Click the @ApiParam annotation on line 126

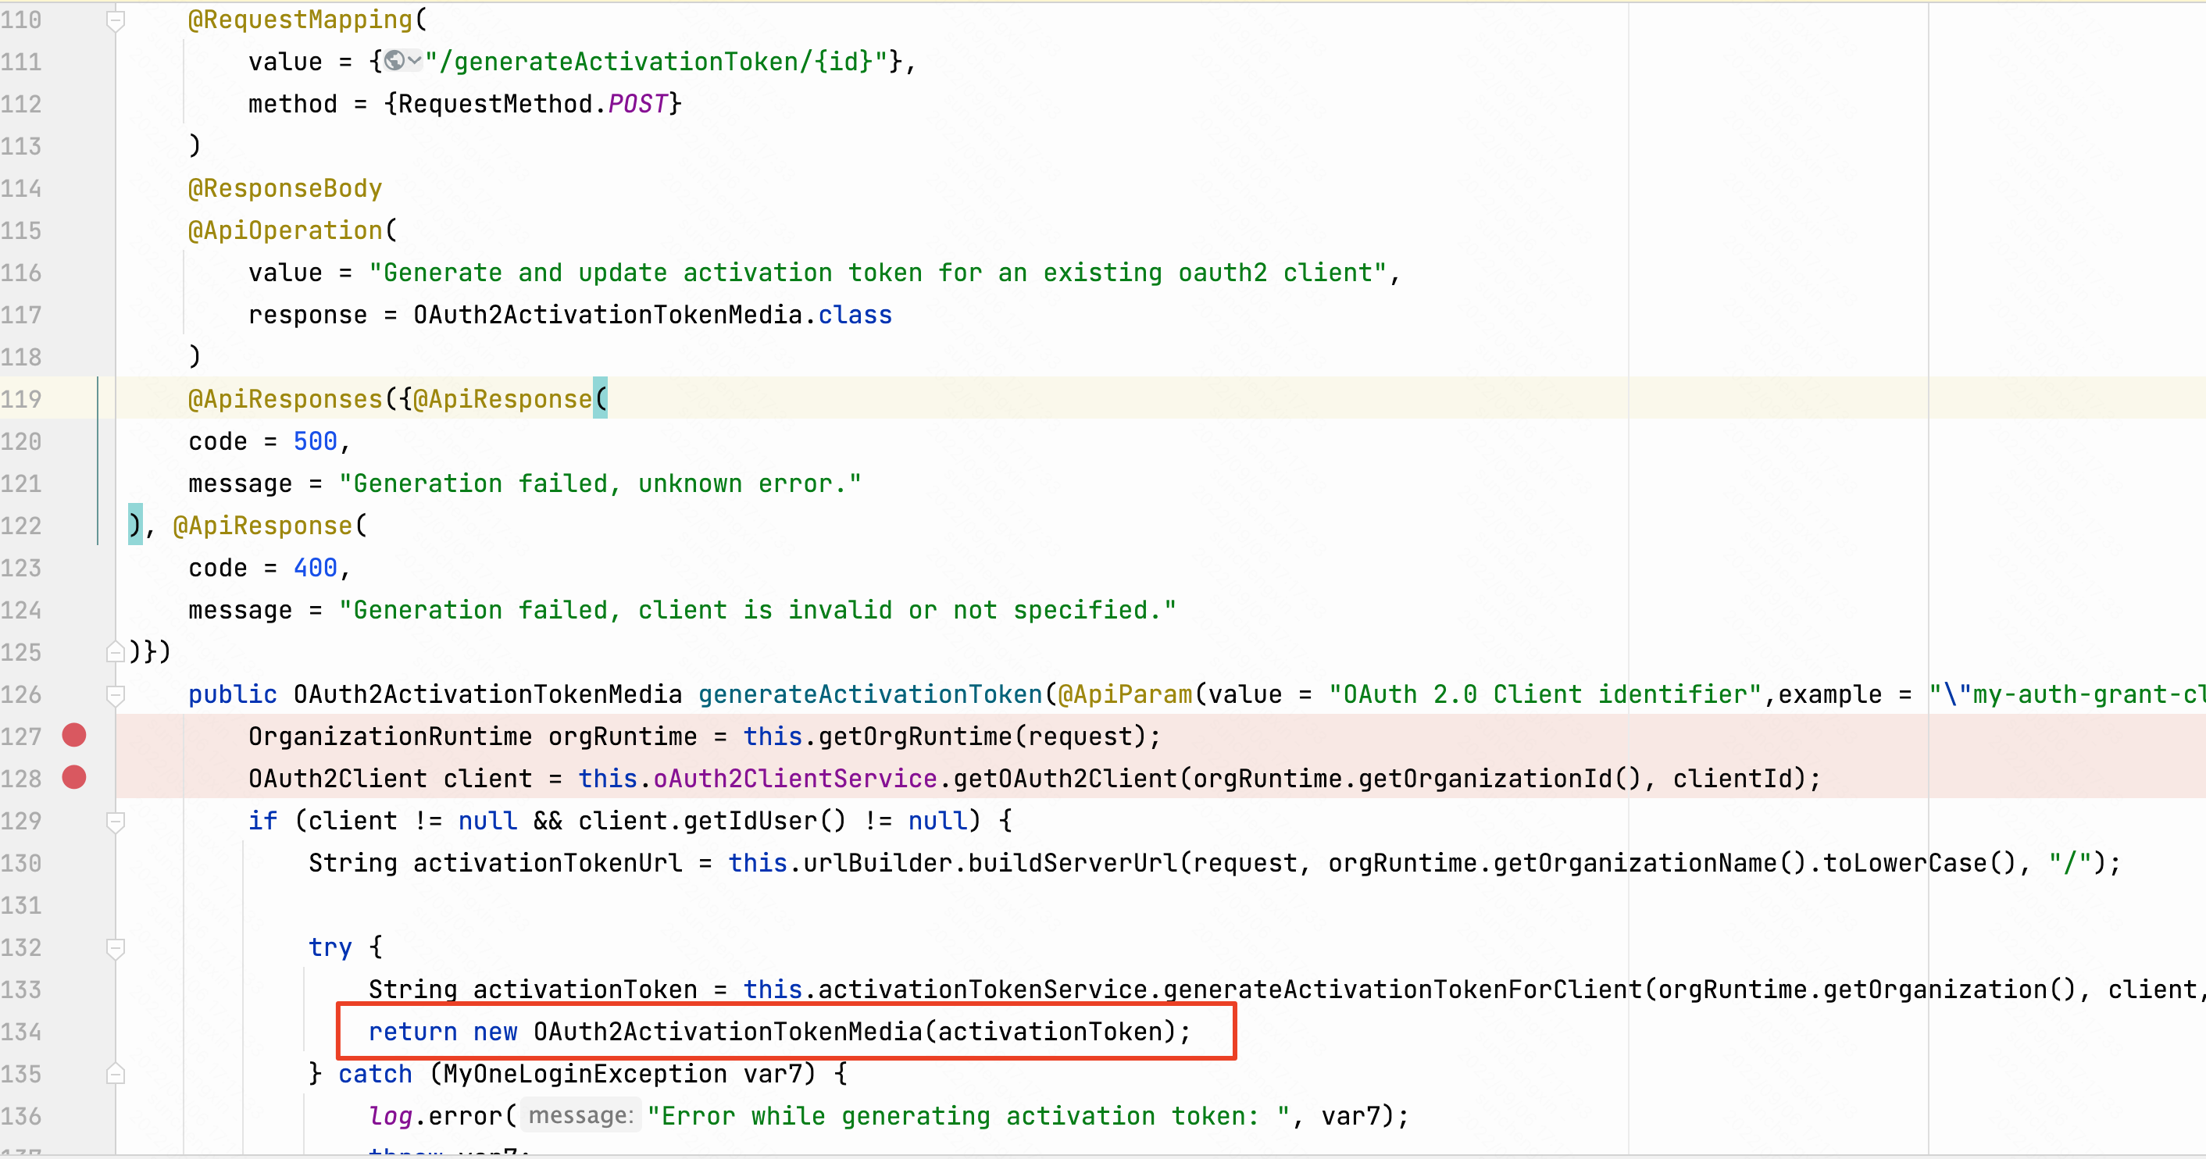pyautogui.click(x=1126, y=694)
